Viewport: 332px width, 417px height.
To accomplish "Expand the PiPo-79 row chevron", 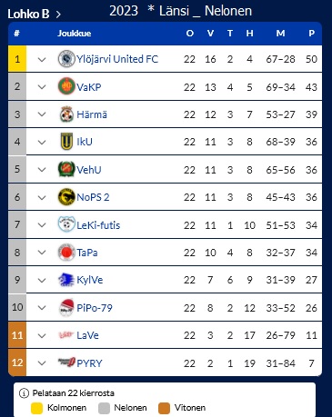I will [42, 308].
